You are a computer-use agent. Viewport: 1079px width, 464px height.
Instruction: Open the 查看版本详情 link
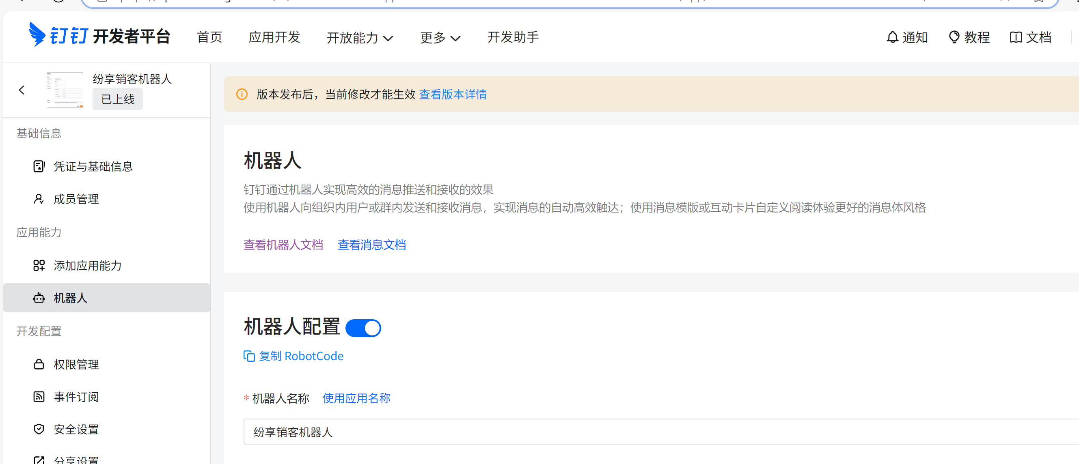tap(453, 95)
